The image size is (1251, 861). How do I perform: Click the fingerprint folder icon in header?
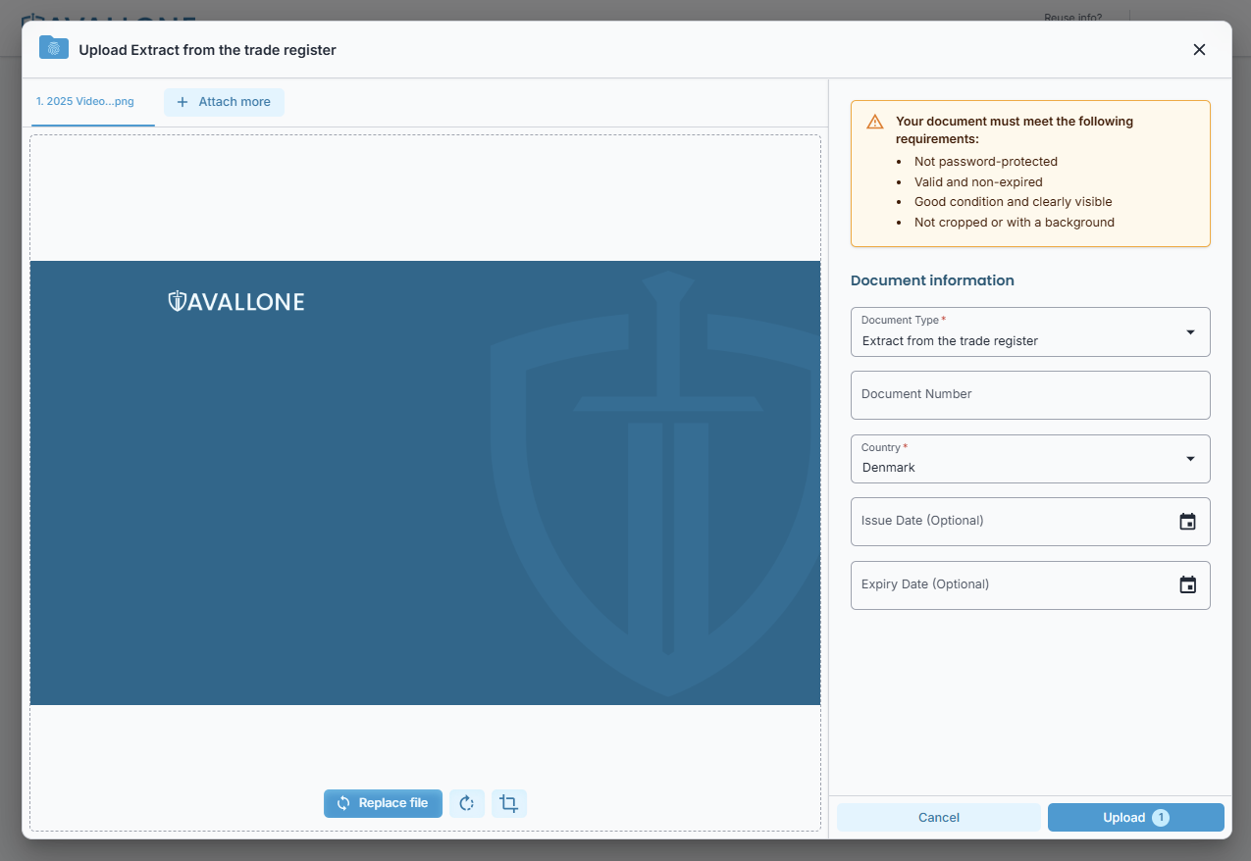point(54,47)
